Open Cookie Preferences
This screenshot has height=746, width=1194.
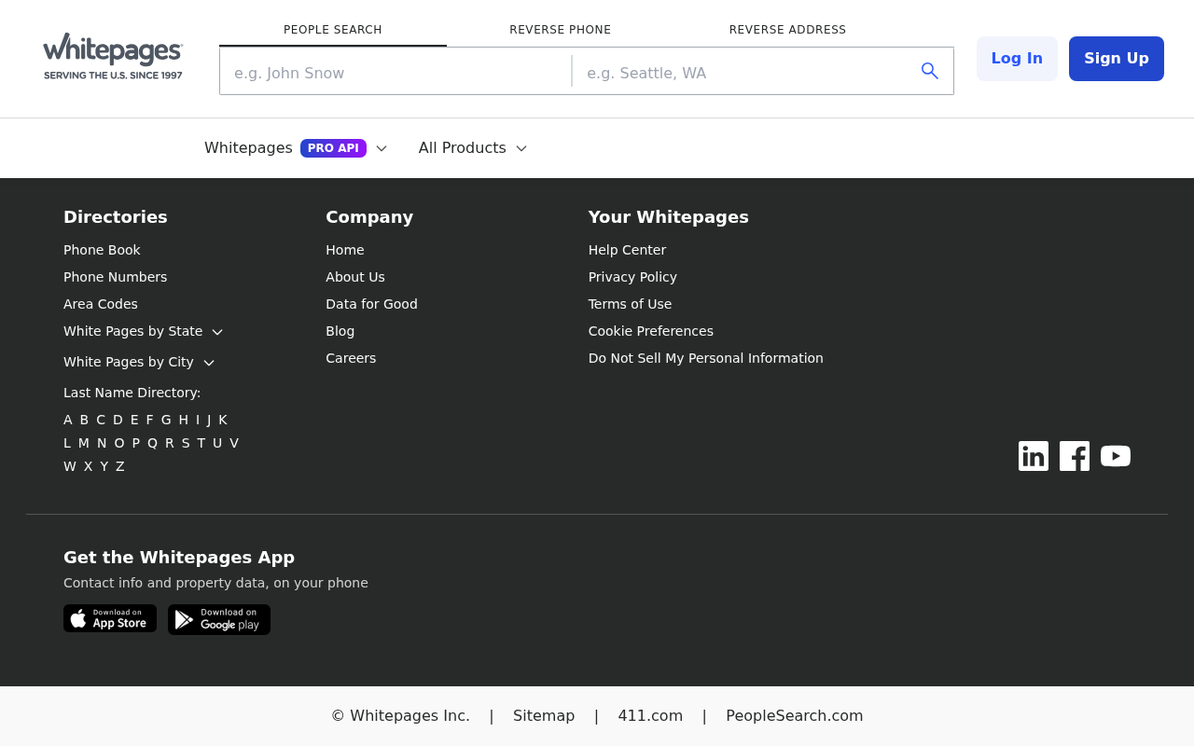[651, 331]
